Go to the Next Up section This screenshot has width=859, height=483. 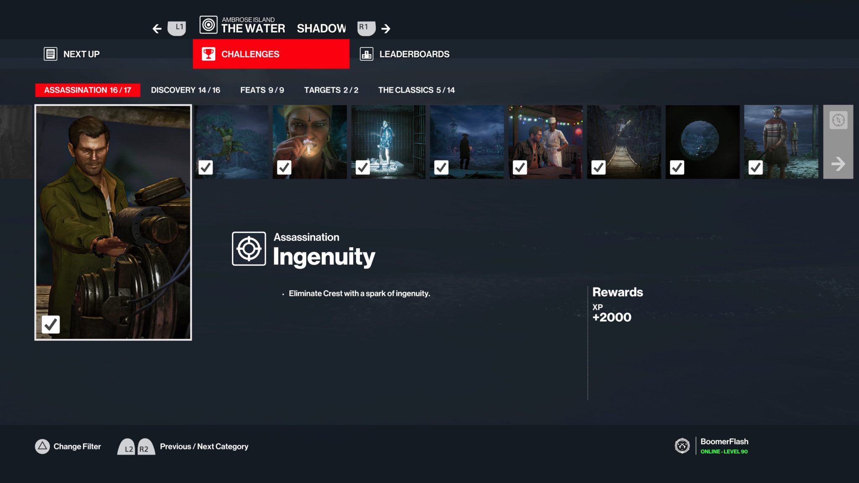click(x=81, y=54)
